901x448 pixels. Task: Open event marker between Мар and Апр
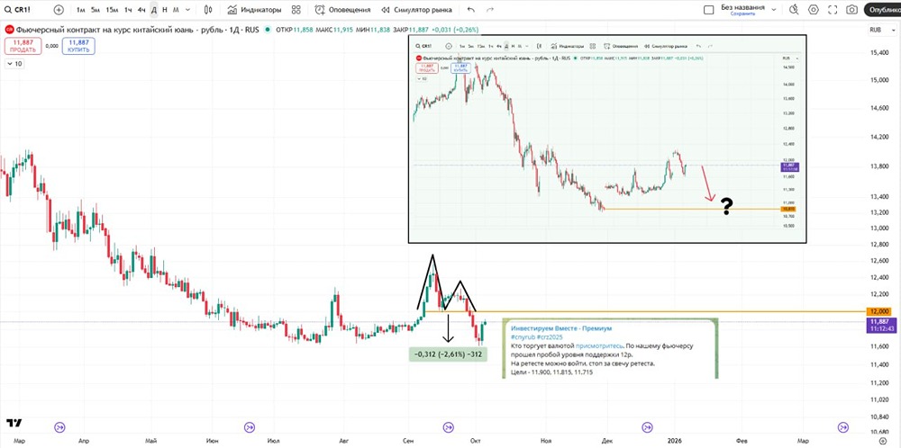(x=59, y=426)
